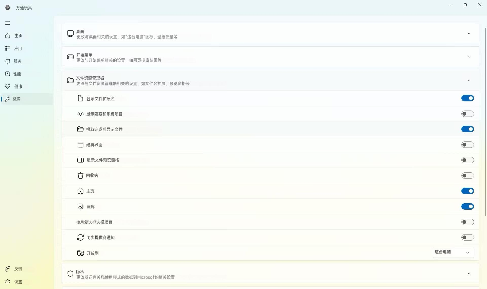The width and height of the screenshot is (487, 289).
Task: Click the picture icon beside 画廊
Action: click(x=80, y=207)
